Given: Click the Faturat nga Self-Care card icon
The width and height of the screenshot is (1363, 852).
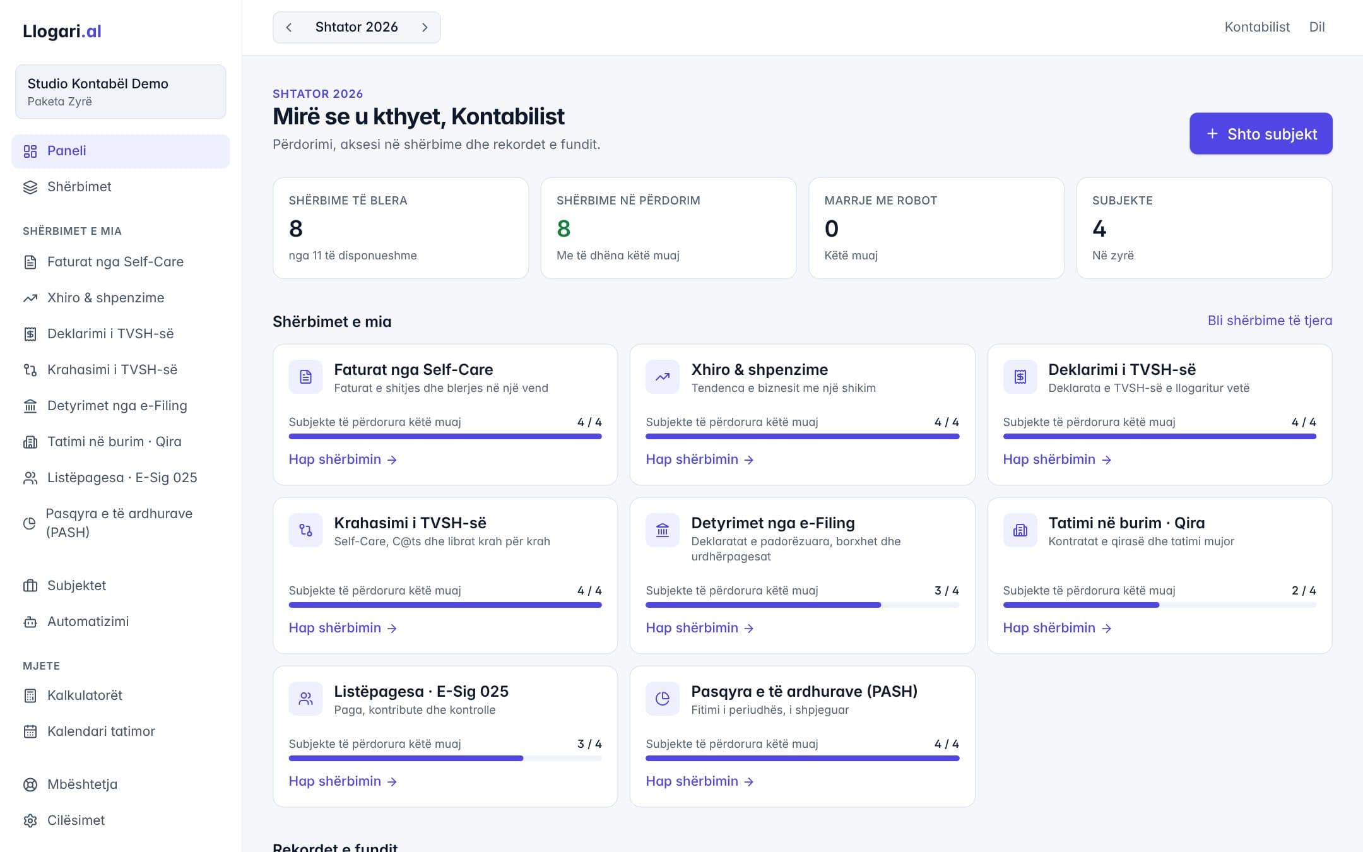Looking at the screenshot, I should point(305,377).
